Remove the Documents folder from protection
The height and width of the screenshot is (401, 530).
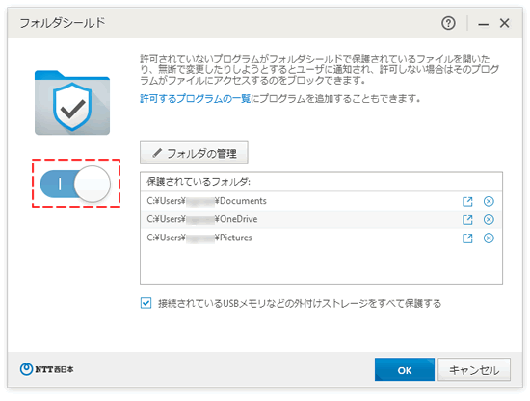tap(489, 201)
